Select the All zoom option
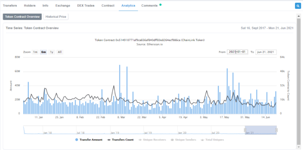 [x=60, y=52]
